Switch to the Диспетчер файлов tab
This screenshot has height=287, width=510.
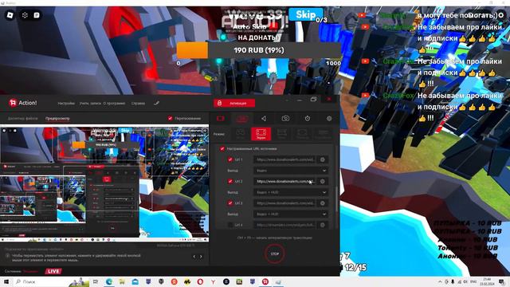click(x=22, y=119)
